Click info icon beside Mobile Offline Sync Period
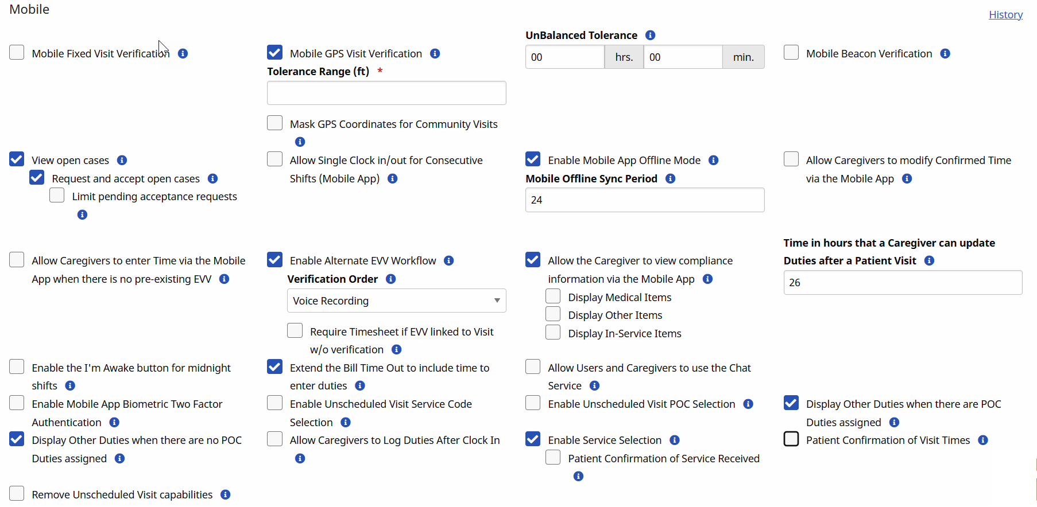1037x507 pixels. click(671, 178)
